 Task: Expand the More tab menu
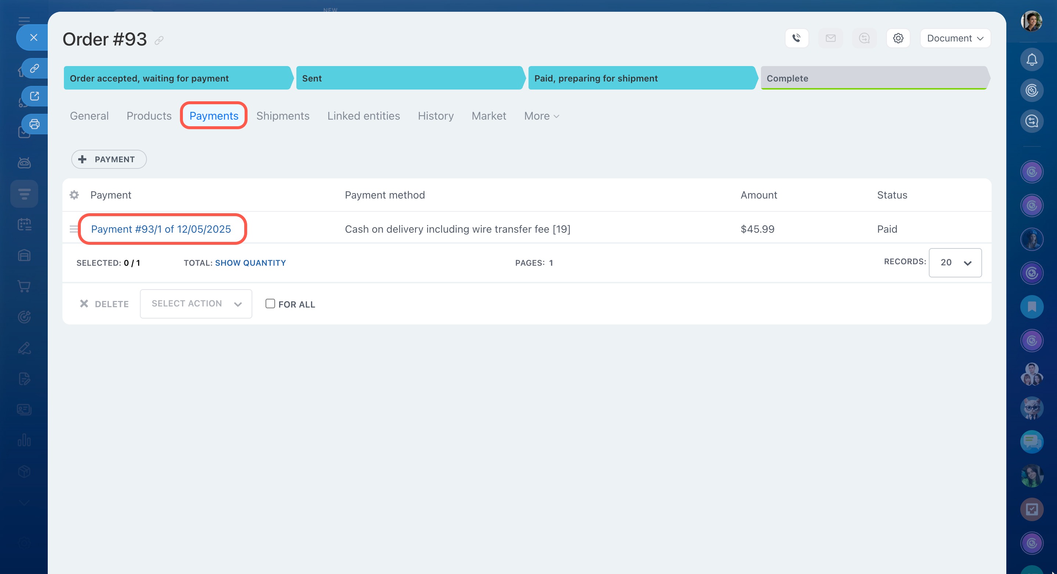pos(541,116)
